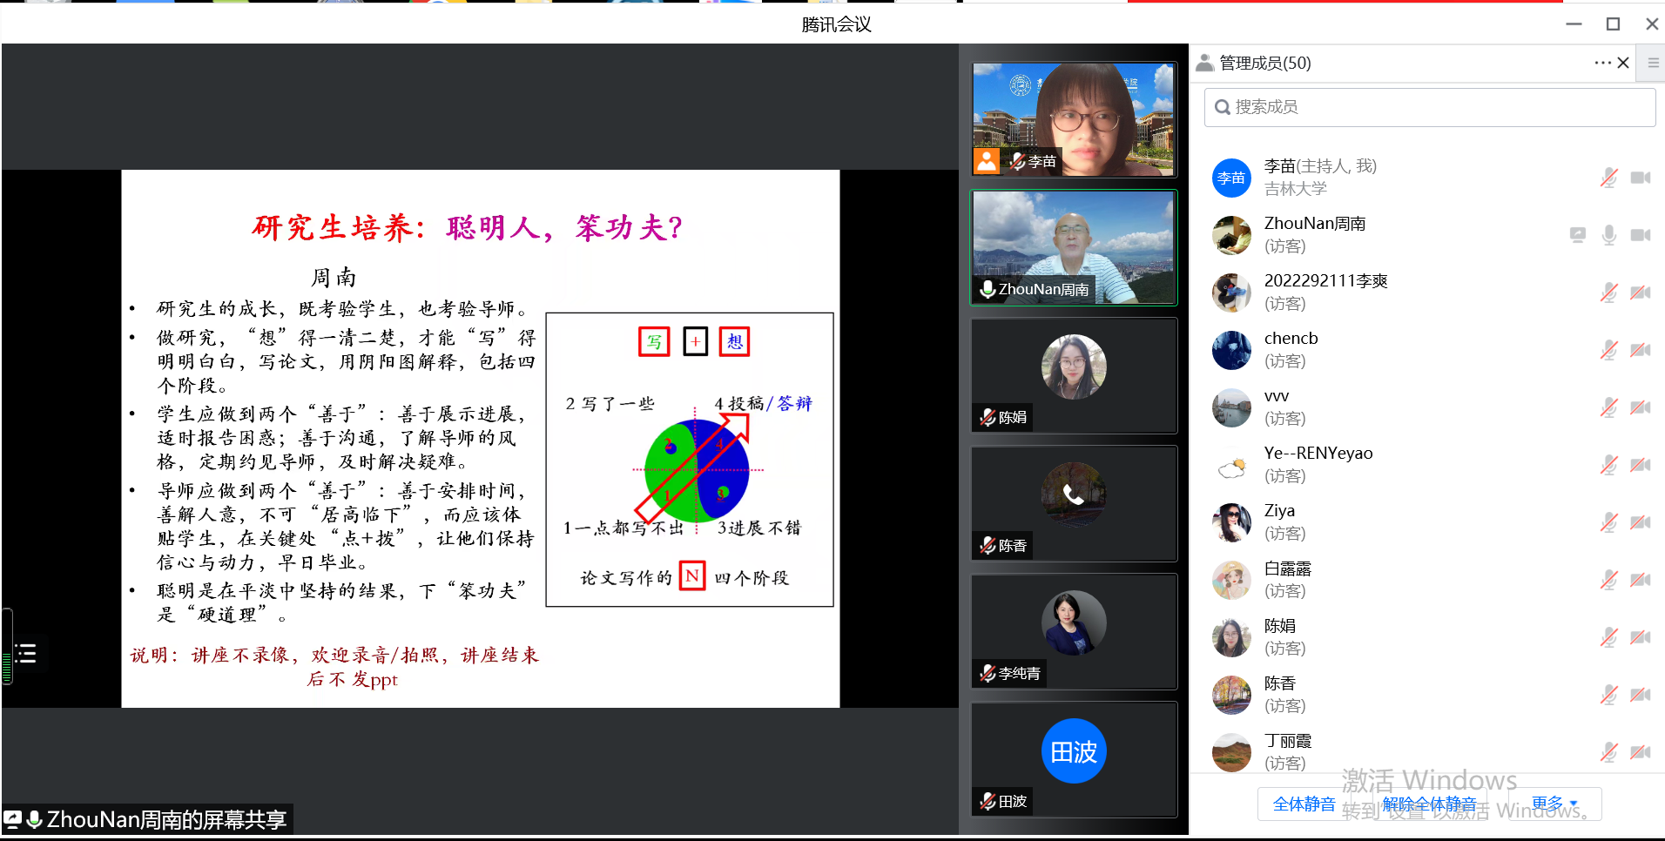Click the orange host badge on 李苗's video
This screenshot has height=841, width=1665.
coord(987,161)
